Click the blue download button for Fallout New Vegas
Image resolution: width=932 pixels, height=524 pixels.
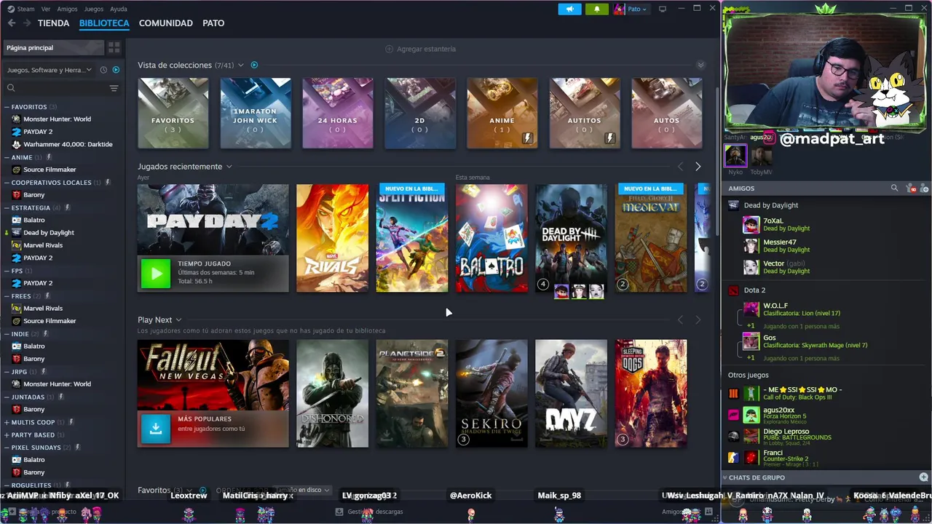click(155, 429)
